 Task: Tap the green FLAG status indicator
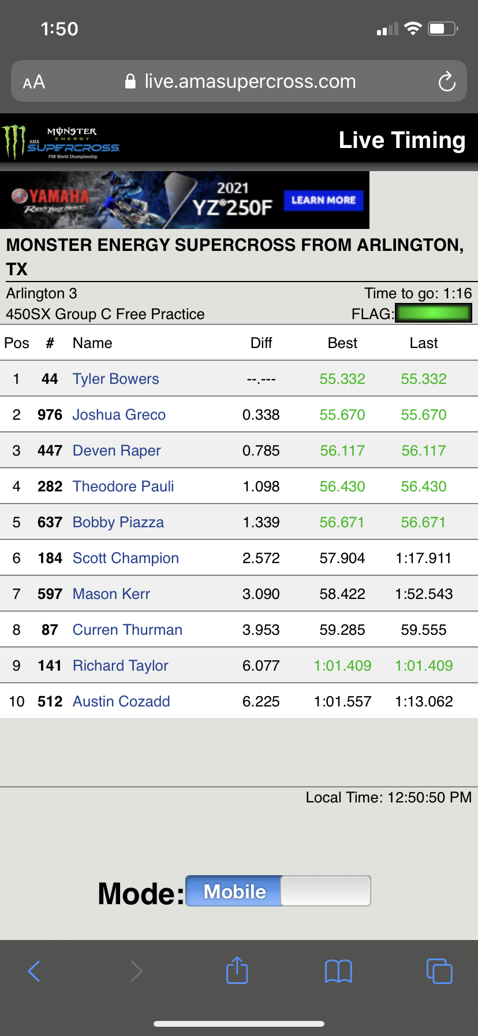[x=434, y=313]
